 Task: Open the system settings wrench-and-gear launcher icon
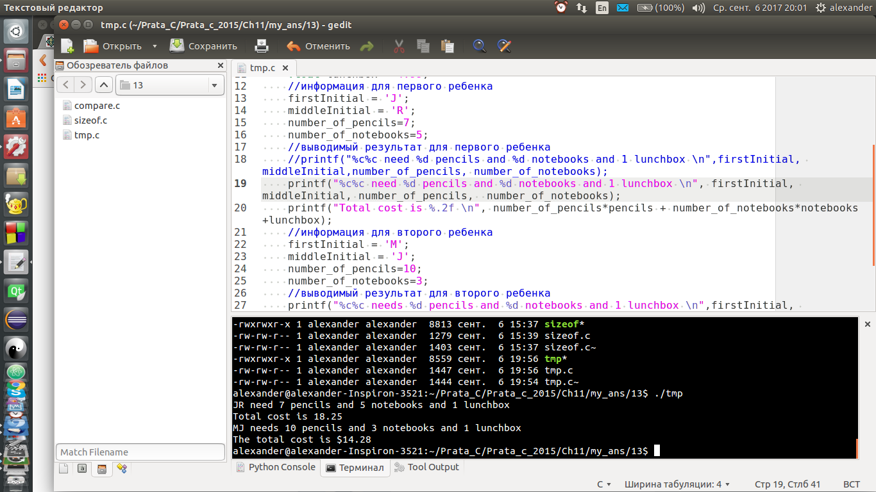16,146
